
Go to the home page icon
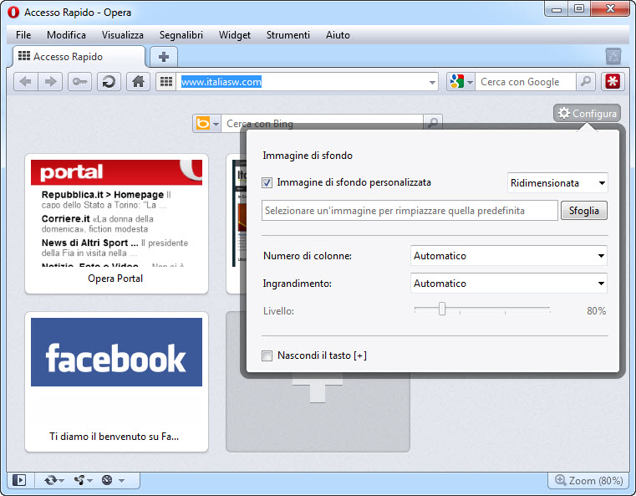pyautogui.click(x=138, y=82)
